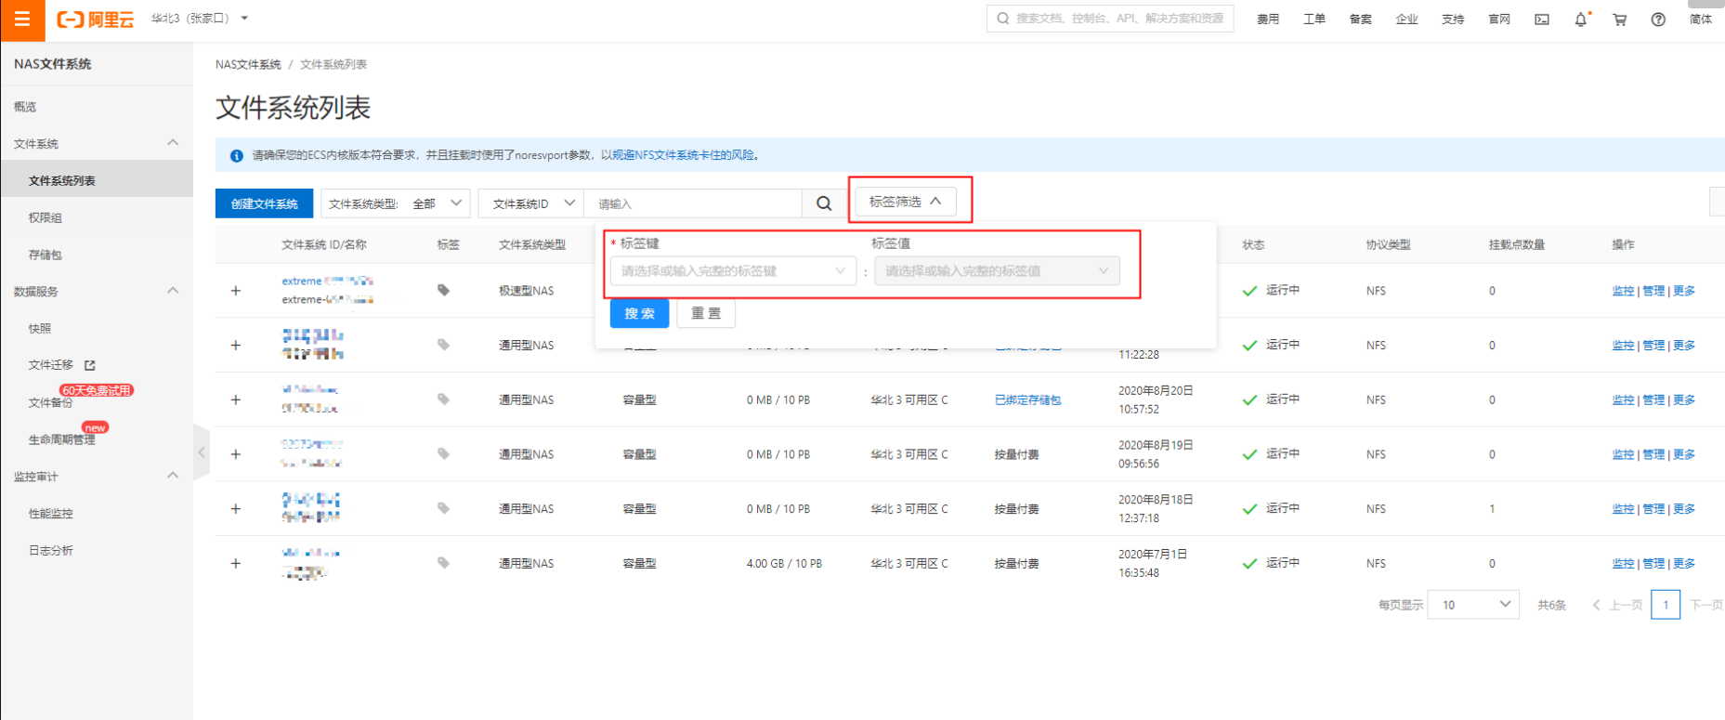Image resolution: width=1725 pixels, height=720 pixels.
Task: Open 支持 in top navigation
Action: (1453, 20)
